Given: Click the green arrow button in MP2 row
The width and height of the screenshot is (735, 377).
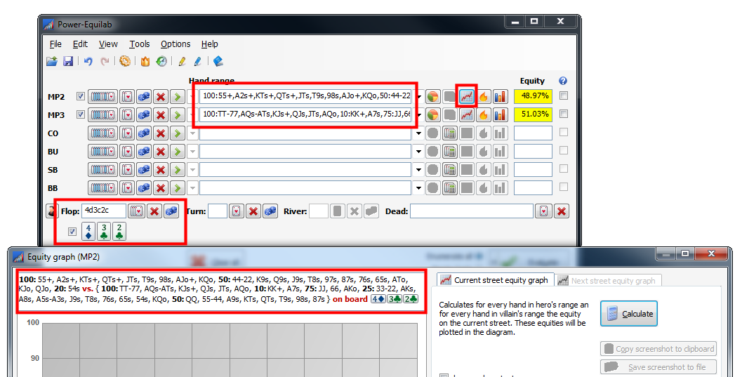Looking at the screenshot, I should click(x=177, y=97).
